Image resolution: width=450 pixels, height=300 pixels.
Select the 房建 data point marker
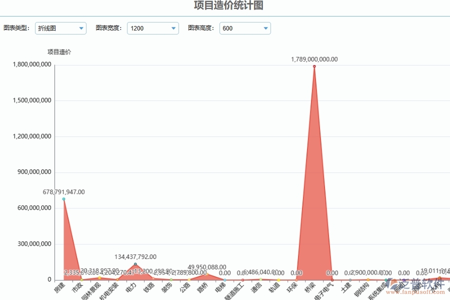(64, 199)
